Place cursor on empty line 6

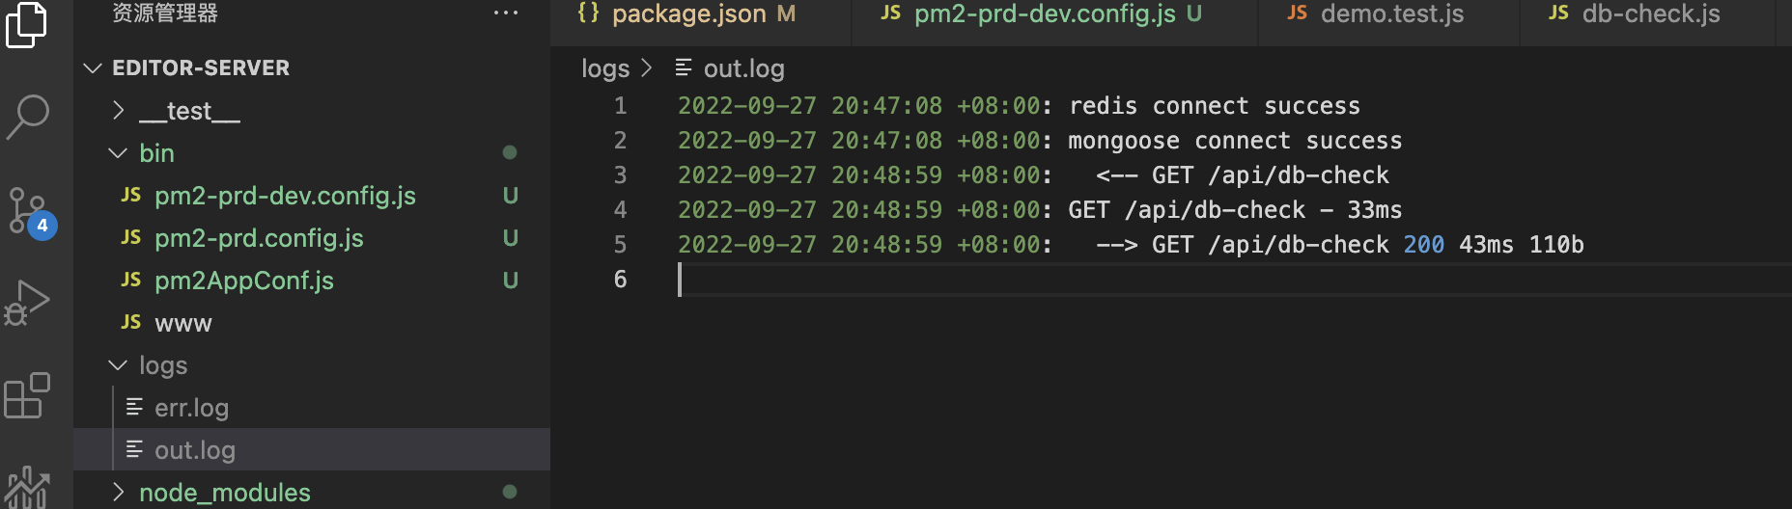click(x=1234, y=280)
